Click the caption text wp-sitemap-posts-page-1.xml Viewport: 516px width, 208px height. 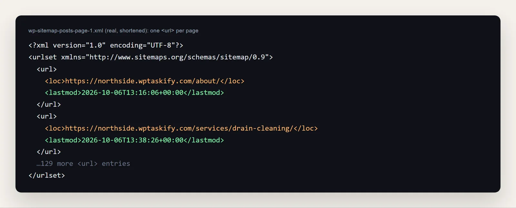point(66,31)
